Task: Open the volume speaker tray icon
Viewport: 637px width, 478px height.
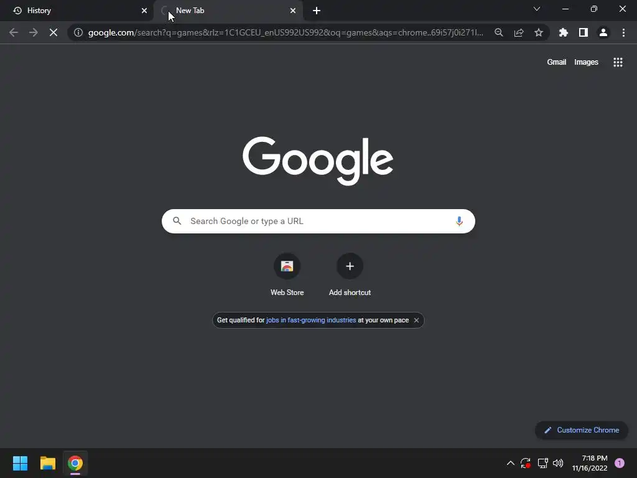Action: pos(558,463)
